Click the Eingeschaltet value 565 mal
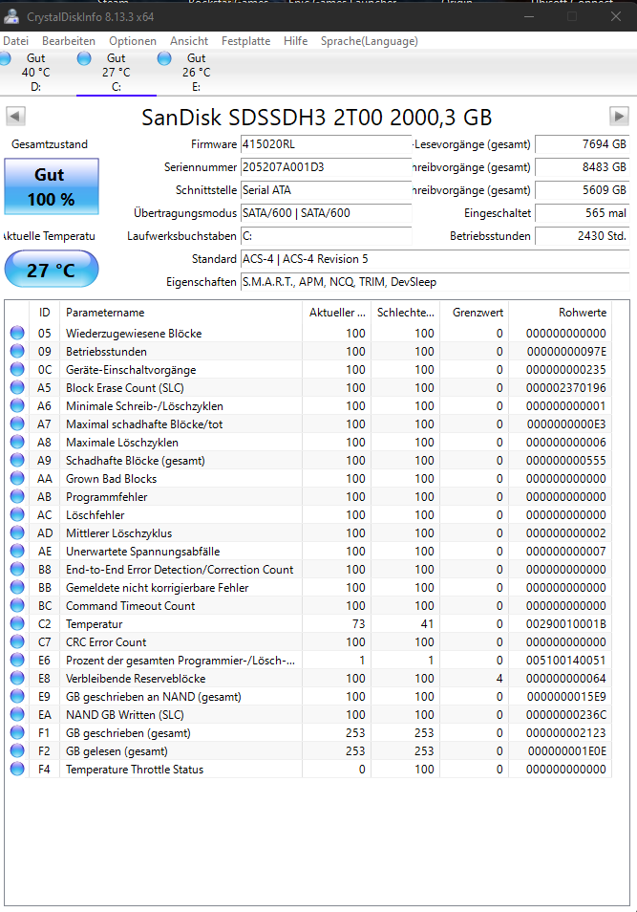The width and height of the screenshot is (637, 912). [x=582, y=213]
